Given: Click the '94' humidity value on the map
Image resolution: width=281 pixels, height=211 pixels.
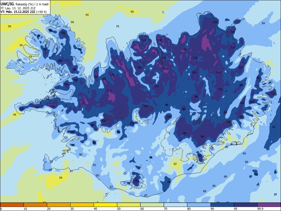Looking at the screenshot, I should pyautogui.click(x=151, y=158).
